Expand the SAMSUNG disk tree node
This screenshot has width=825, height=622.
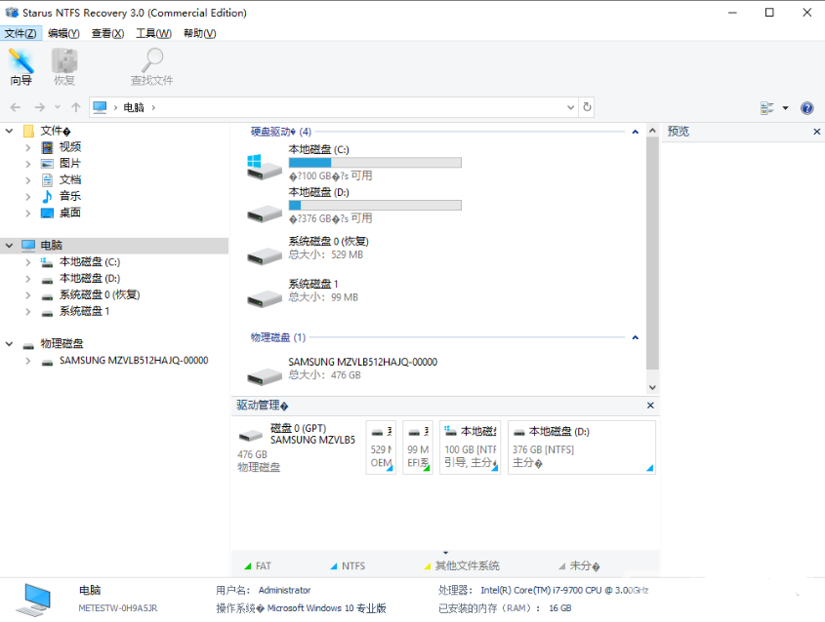pyautogui.click(x=28, y=361)
